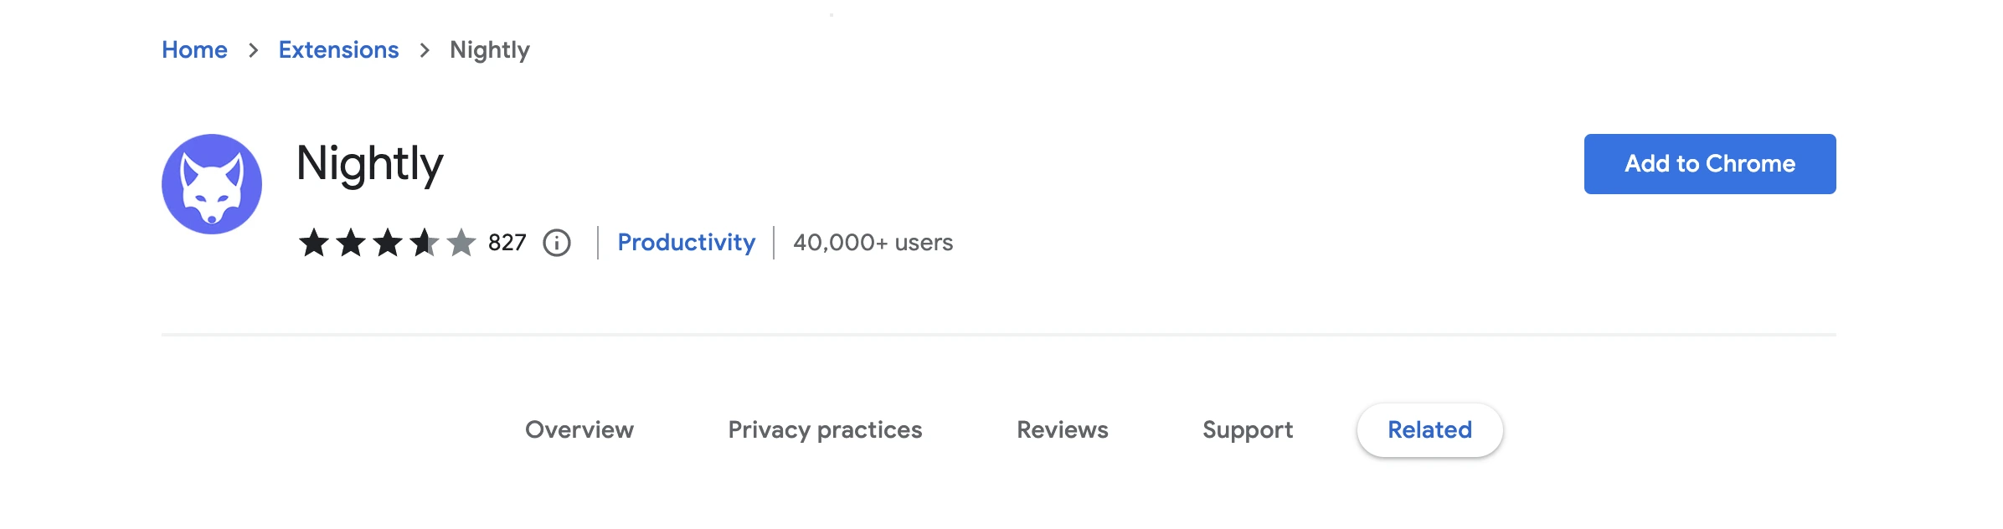Click the half-filled fourth rating star

click(x=425, y=243)
